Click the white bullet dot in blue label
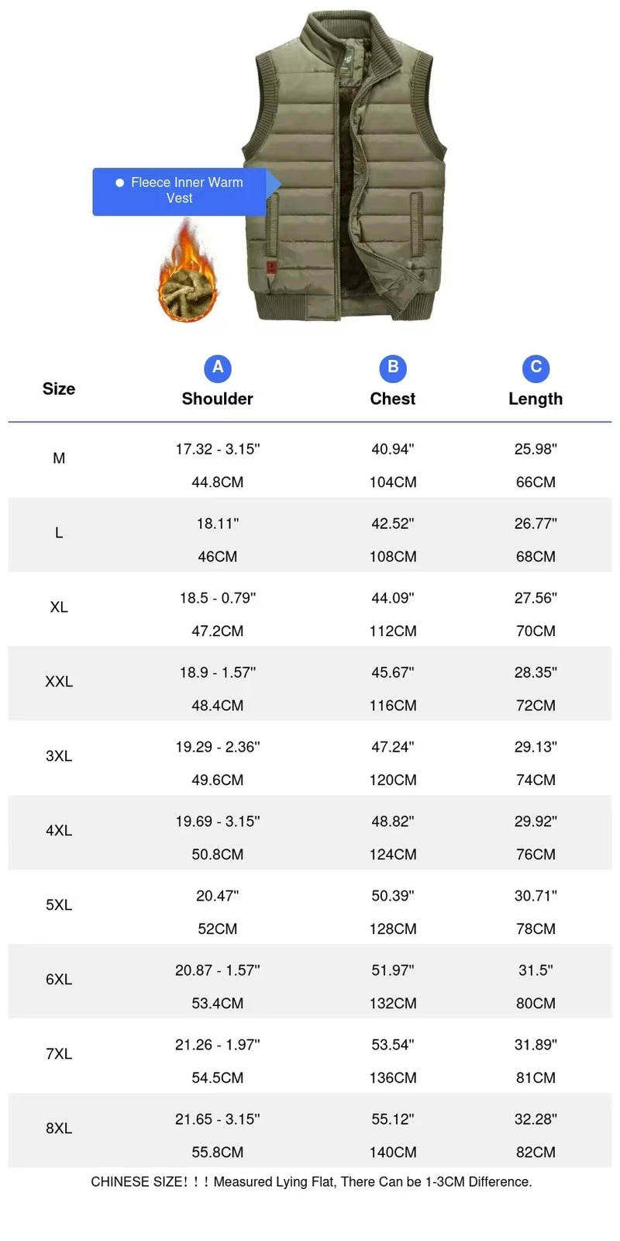The height and width of the screenshot is (1241, 620). (x=119, y=183)
